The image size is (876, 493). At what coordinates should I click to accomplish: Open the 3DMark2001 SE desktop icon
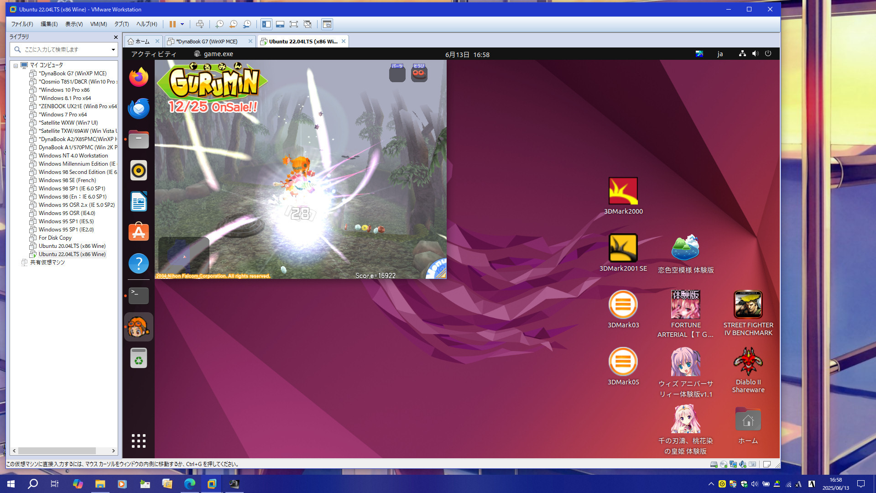click(623, 252)
